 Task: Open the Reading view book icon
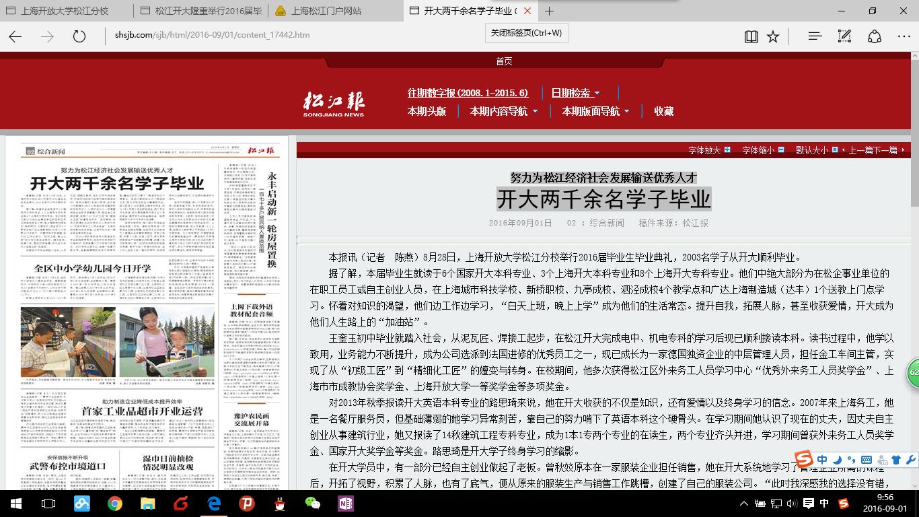coord(751,36)
